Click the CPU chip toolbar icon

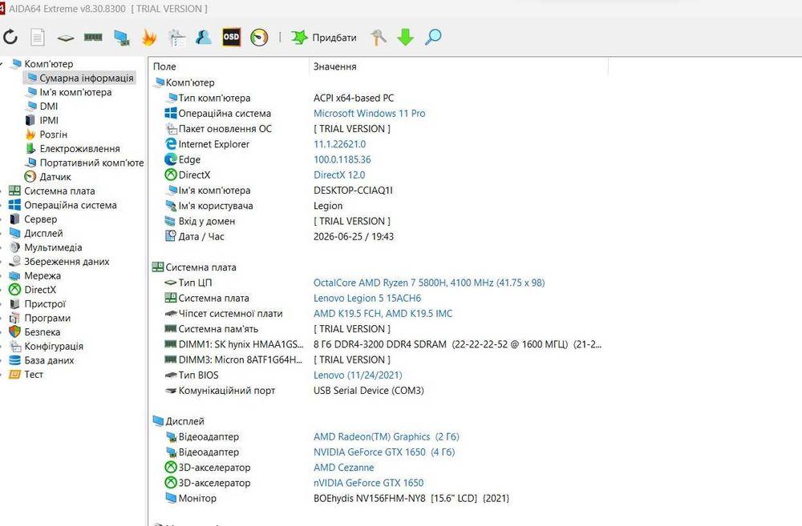click(x=66, y=38)
